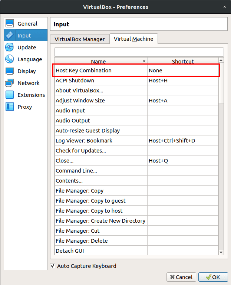
Task: Click the Shortcut column header
Action: 183,61
